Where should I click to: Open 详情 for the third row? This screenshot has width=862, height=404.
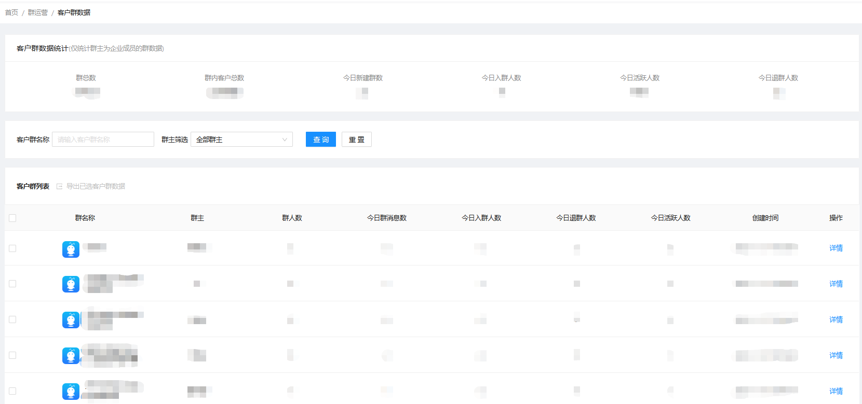coord(836,319)
